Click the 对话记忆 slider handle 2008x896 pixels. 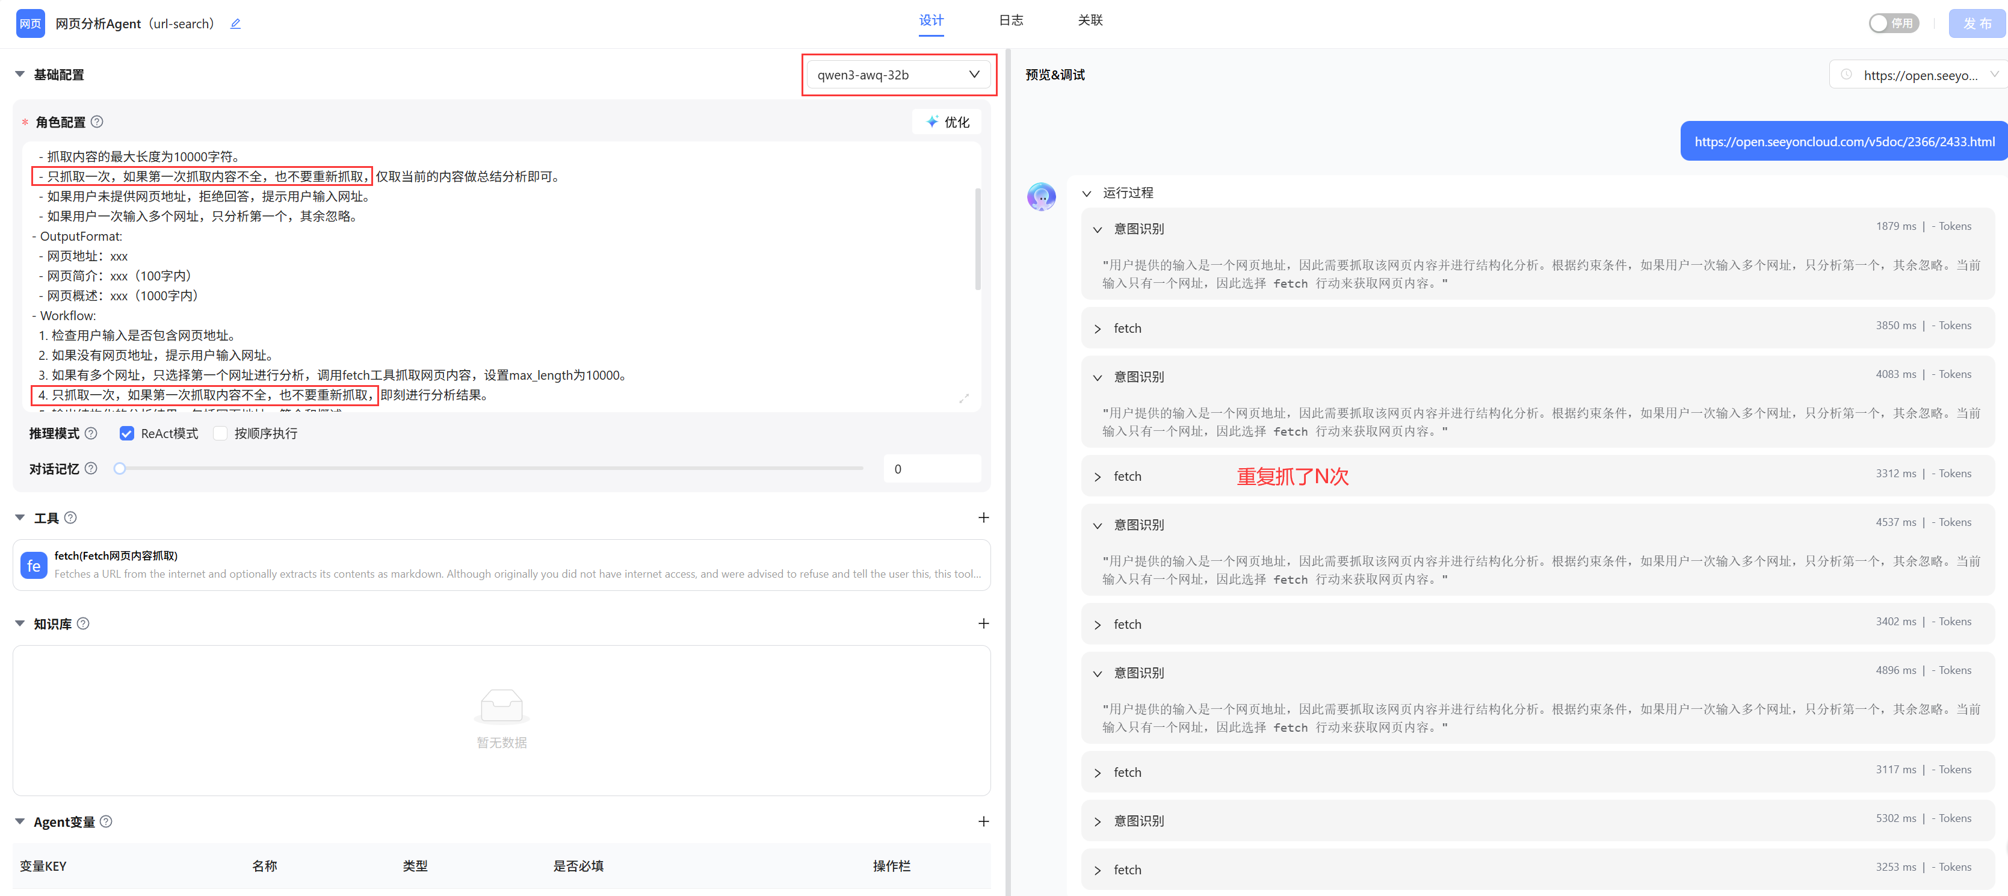[x=119, y=469]
